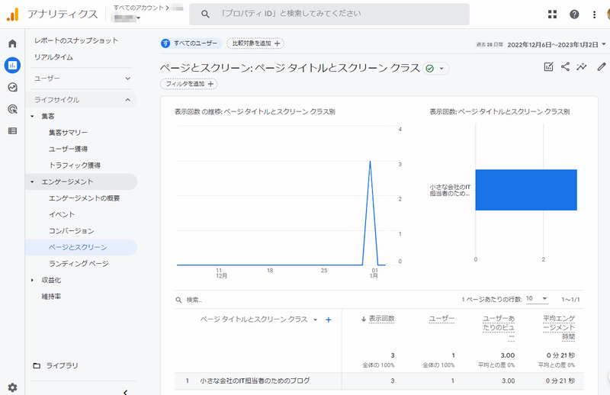Select the Reports bar-chart icon
Image resolution: width=610 pixels, height=395 pixels.
pyautogui.click(x=12, y=65)
